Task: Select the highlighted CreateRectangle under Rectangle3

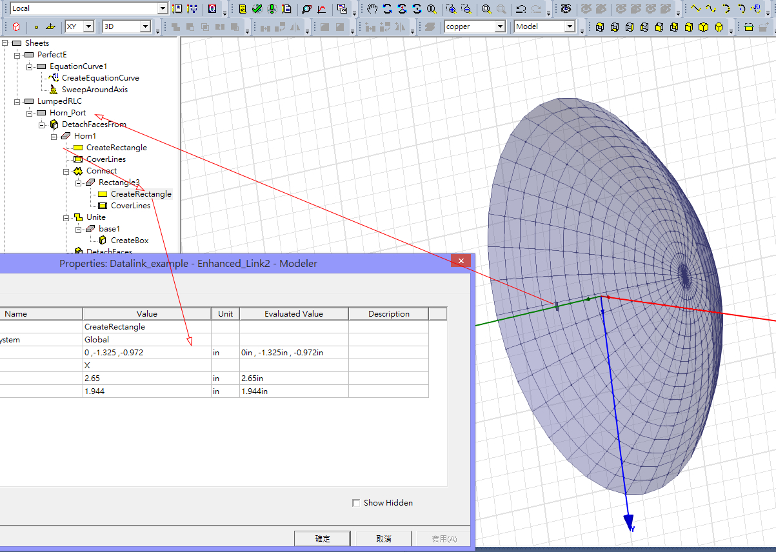Action: (x=141, y=194)
